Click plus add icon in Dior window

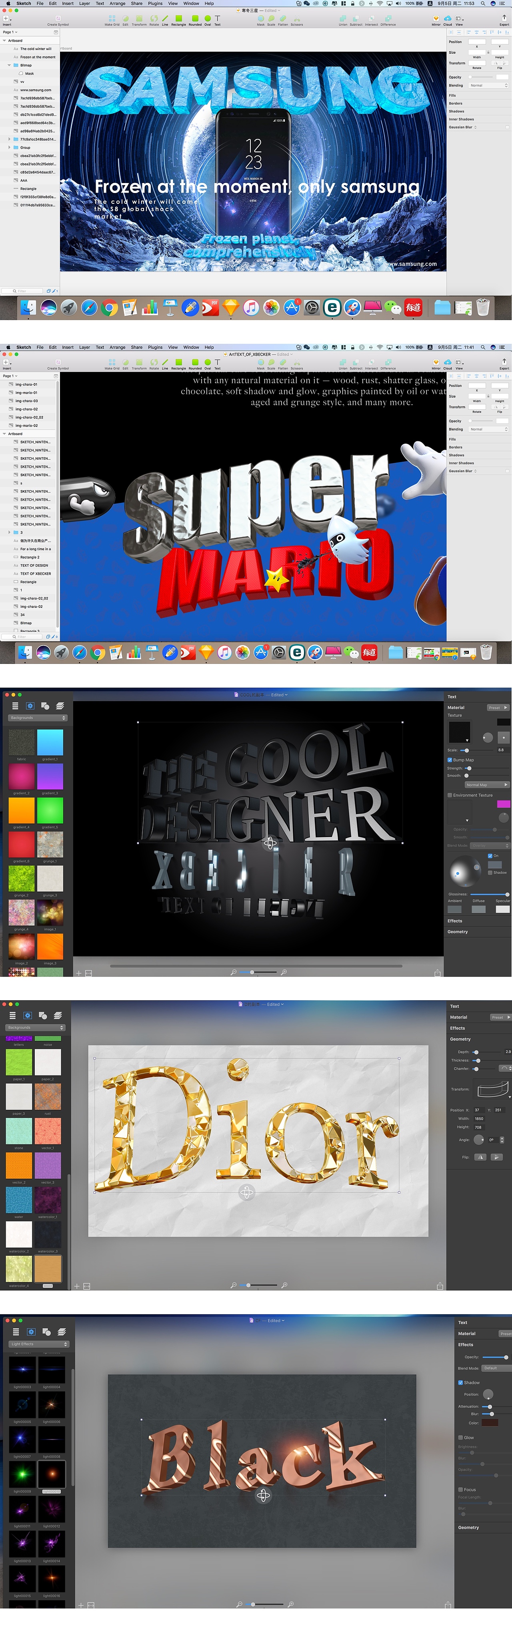pyautogui.click(x=77, y=1287)
